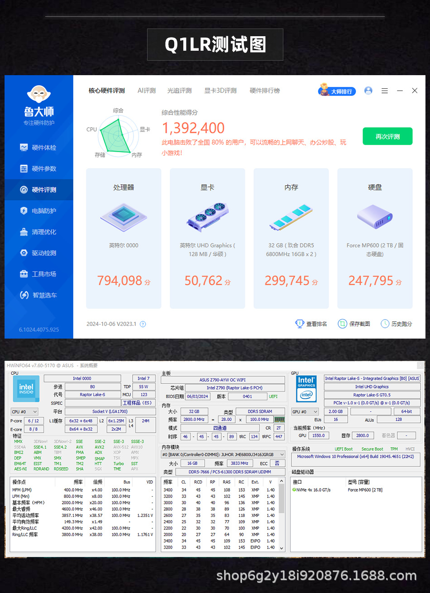Click the hard disk illustration
The height and width of the screenshot is (593, 430).
point(375,216)
